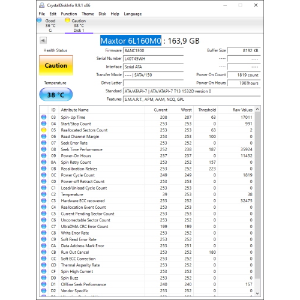
Task: Open the File menu
Action: tap(42, 14)
